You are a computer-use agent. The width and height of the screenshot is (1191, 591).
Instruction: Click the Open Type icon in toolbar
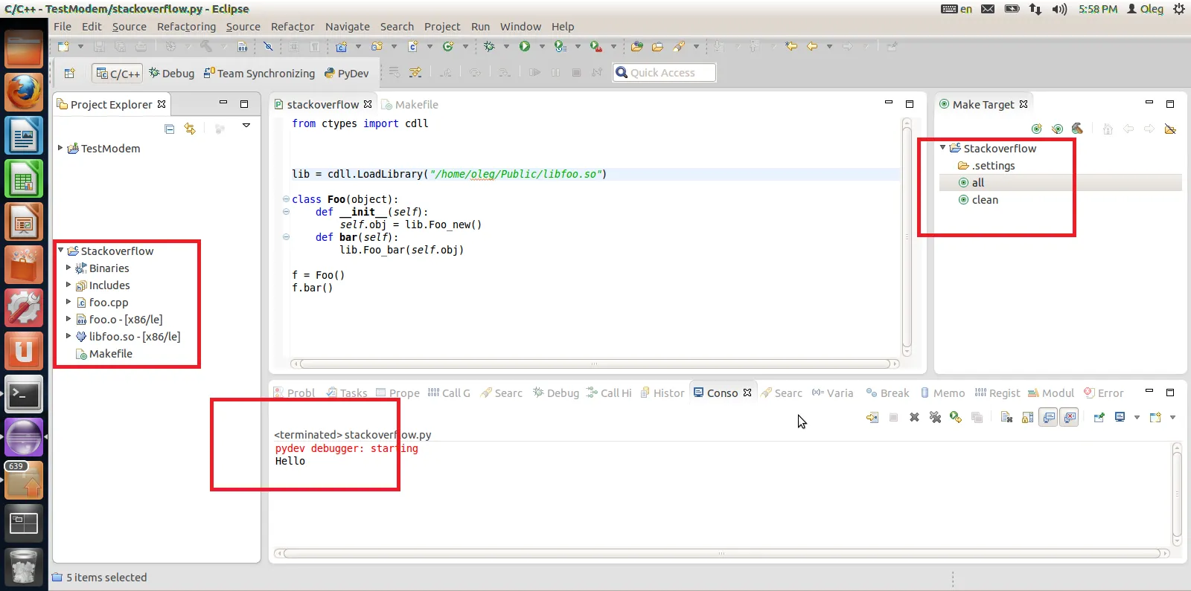636,46
